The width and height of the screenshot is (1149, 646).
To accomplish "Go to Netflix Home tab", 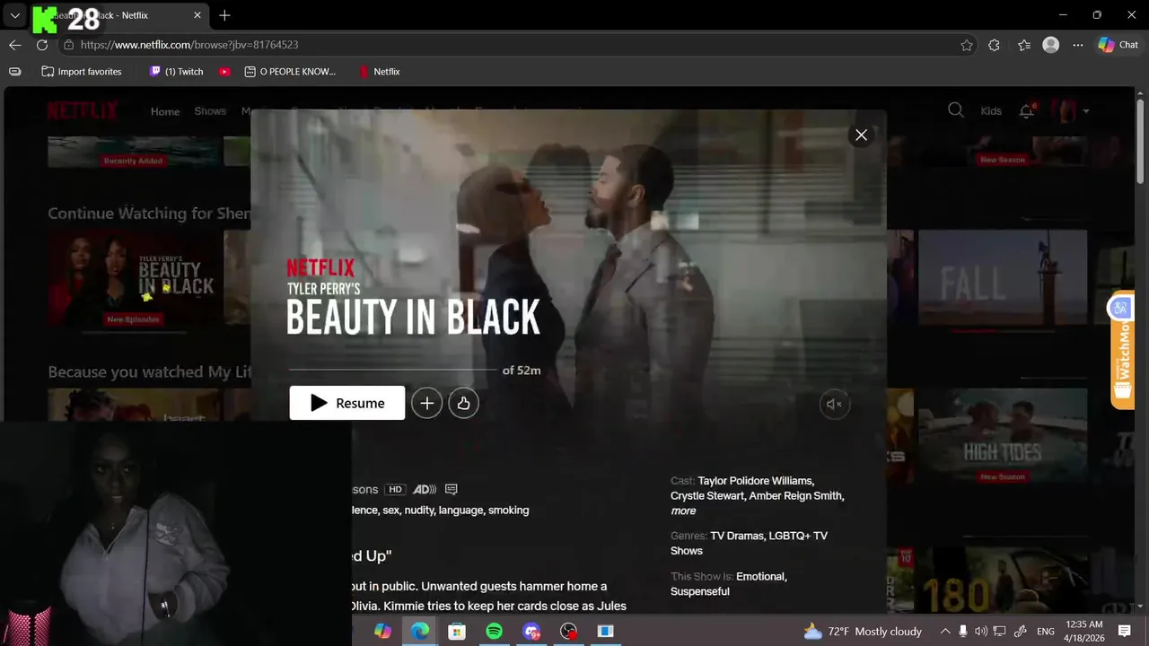I will pyautogui.click(x=165, y=111).
